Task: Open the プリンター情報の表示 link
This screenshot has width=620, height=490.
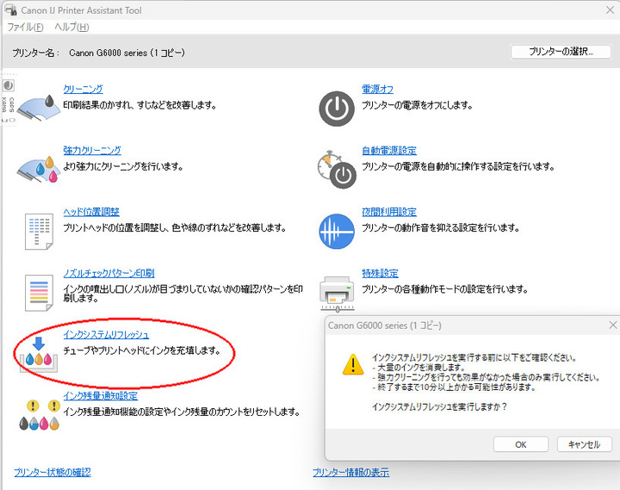Action: point(350,472)
